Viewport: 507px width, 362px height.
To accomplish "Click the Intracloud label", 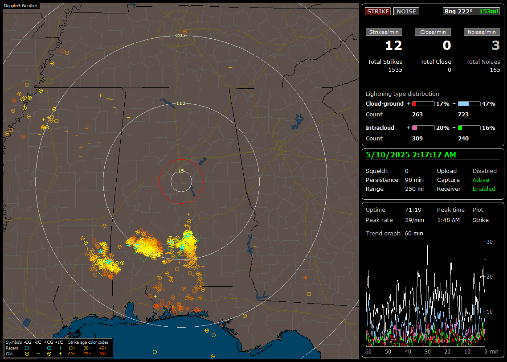I will [x=380, y=128].
